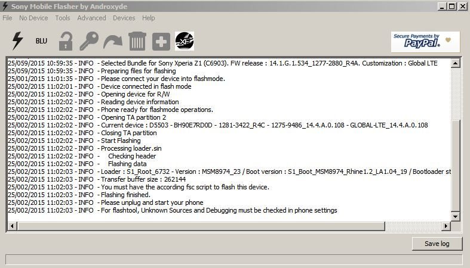470x268 pixels.
Task: Click the lightning bolt Flash device icon
Action: 17,40
